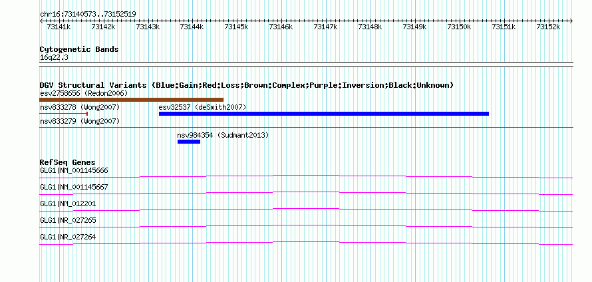Viewport: 592px width, 282px height.
Task: Click the 16q22.3 cytogenetic band label
Action: [x=54, y=57]
